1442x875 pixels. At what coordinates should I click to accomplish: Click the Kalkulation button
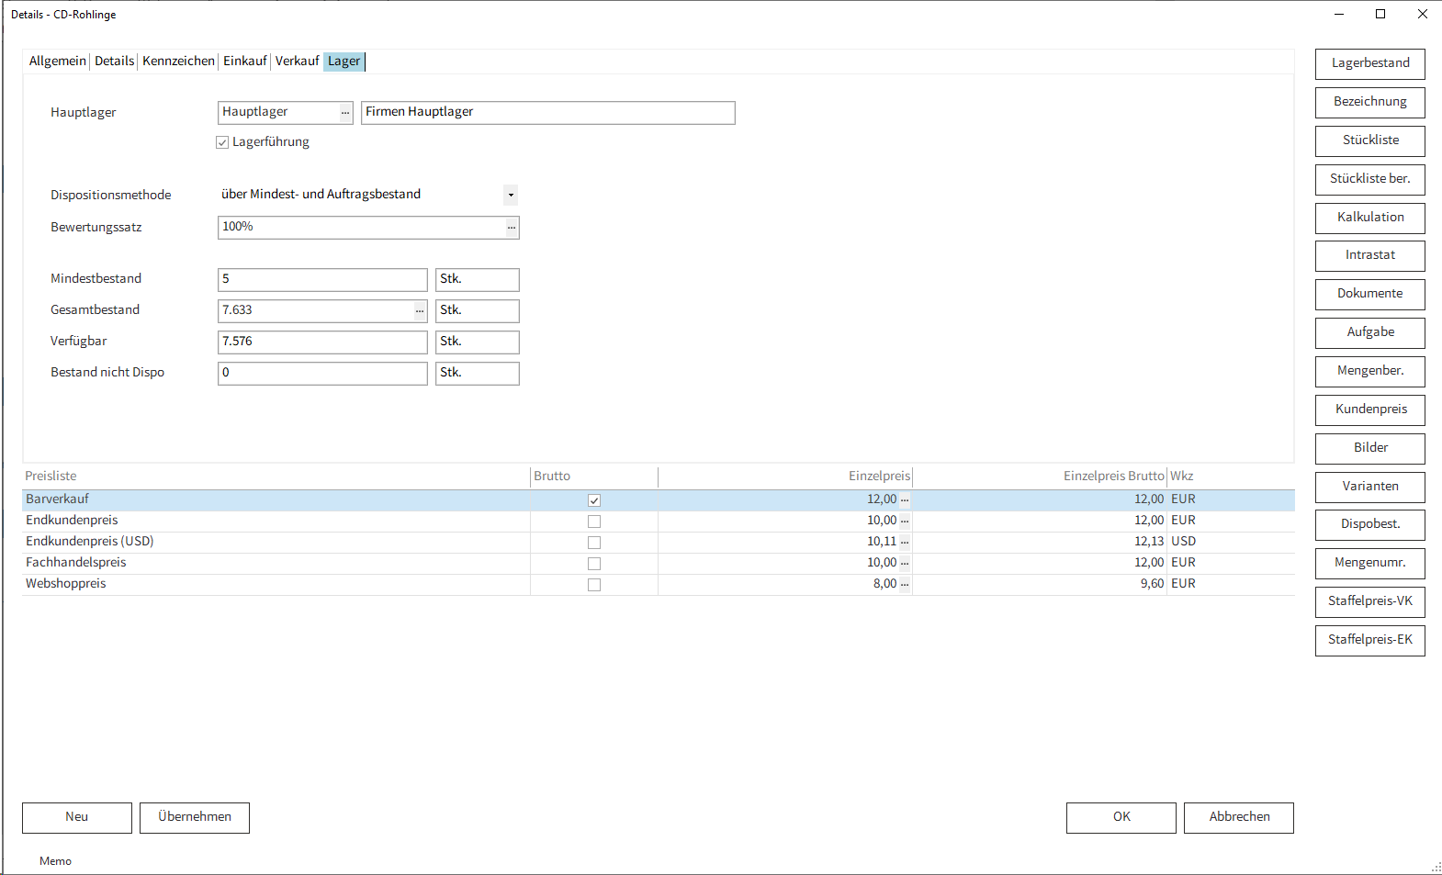coord(1369,218)
